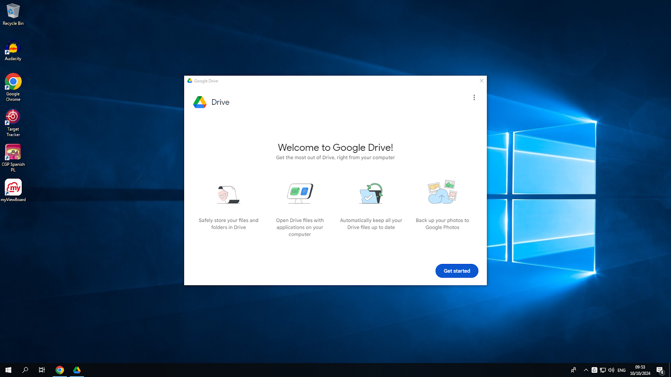Click 'Get the most out of Drive' subtitle
671x377 pixels.
pyautogui.click(x=335, y=158)
